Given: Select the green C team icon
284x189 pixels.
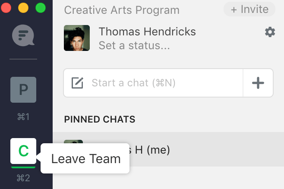Looking at the screenshot, I should click(23, 151).
